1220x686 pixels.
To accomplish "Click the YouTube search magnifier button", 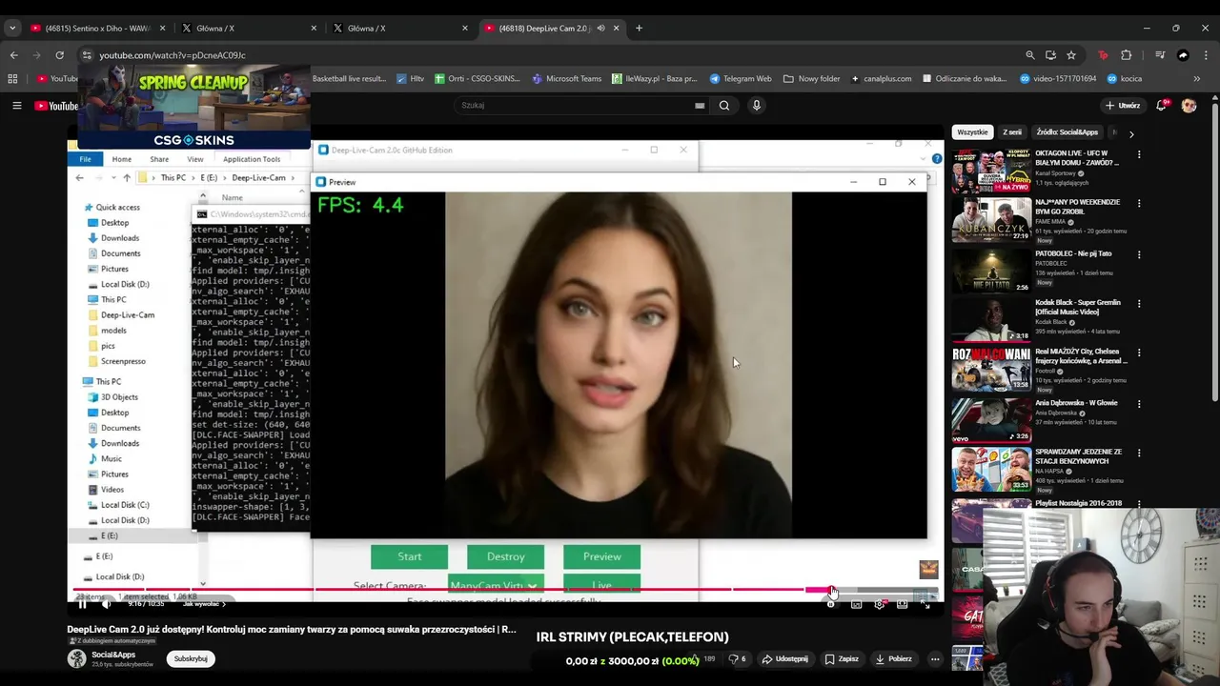I will pyautogui.click(x=724, y=105).
